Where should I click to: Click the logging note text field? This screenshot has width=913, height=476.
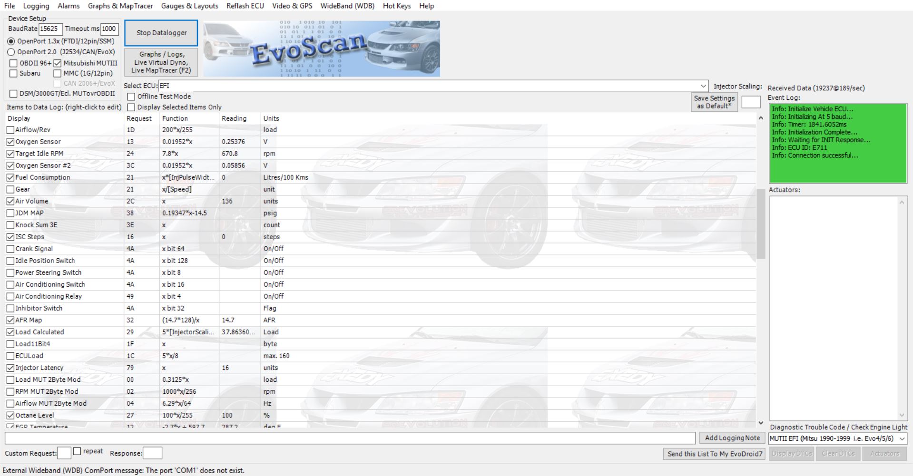[350, 438]
